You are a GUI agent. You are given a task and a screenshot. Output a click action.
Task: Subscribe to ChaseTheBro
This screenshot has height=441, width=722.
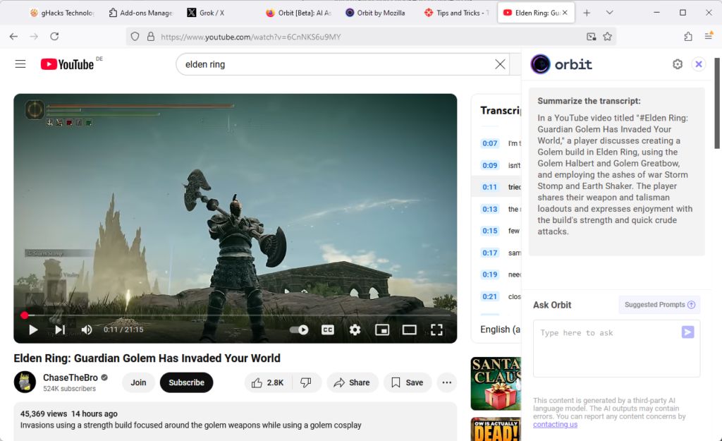(186, 382)
